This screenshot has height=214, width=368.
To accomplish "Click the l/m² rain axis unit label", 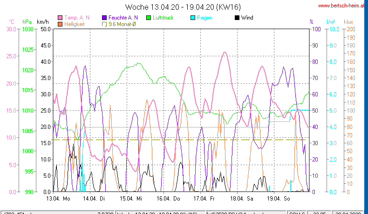I will click(x=331, y=22).
